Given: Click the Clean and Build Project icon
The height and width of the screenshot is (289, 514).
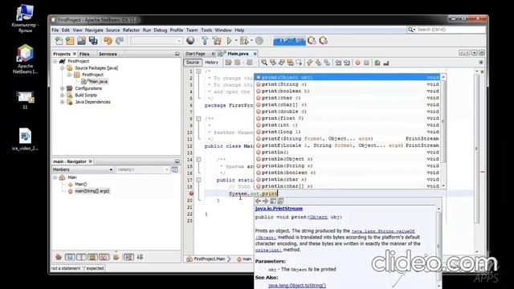Looking at the screenshot, I should point(217,41).
